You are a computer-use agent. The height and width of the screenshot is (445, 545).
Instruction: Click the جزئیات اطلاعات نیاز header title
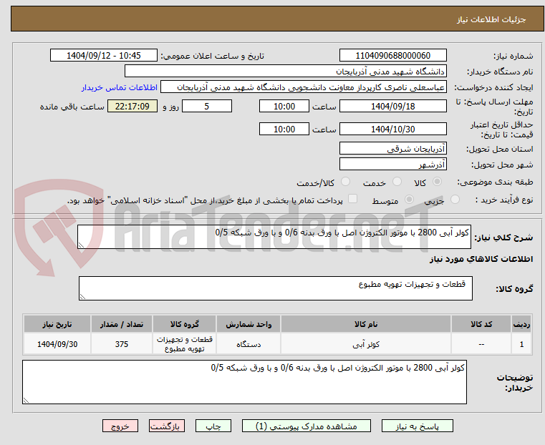pyautogui.click(x=491, y=19)
